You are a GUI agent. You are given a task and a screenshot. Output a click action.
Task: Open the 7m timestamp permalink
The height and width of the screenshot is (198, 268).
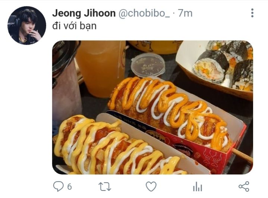click(x=185, y=13)
